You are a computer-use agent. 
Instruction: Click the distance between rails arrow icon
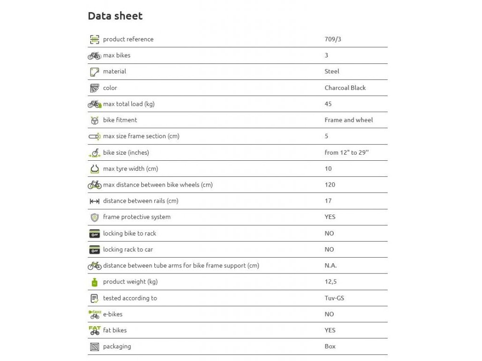point(95,201)
